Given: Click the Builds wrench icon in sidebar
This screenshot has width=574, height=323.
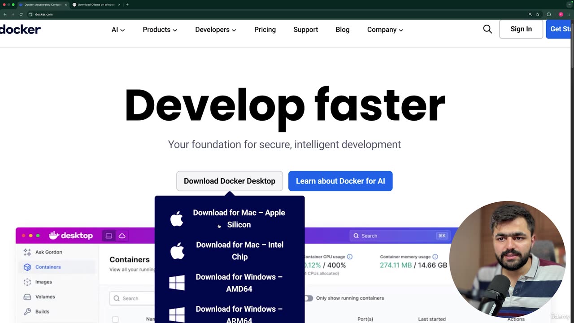Looking at the screenshot, I should tap(27, 311).
